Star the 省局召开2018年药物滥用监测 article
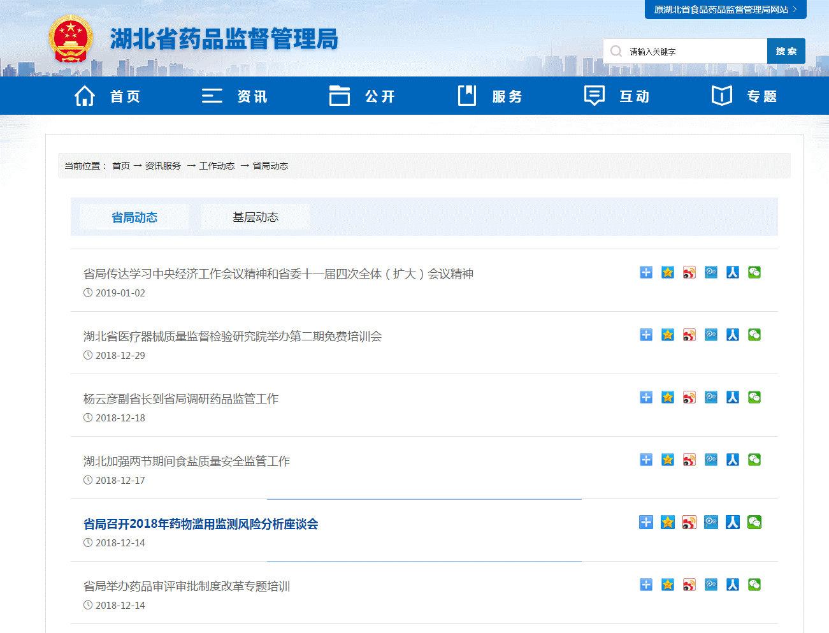 (667, 521)
